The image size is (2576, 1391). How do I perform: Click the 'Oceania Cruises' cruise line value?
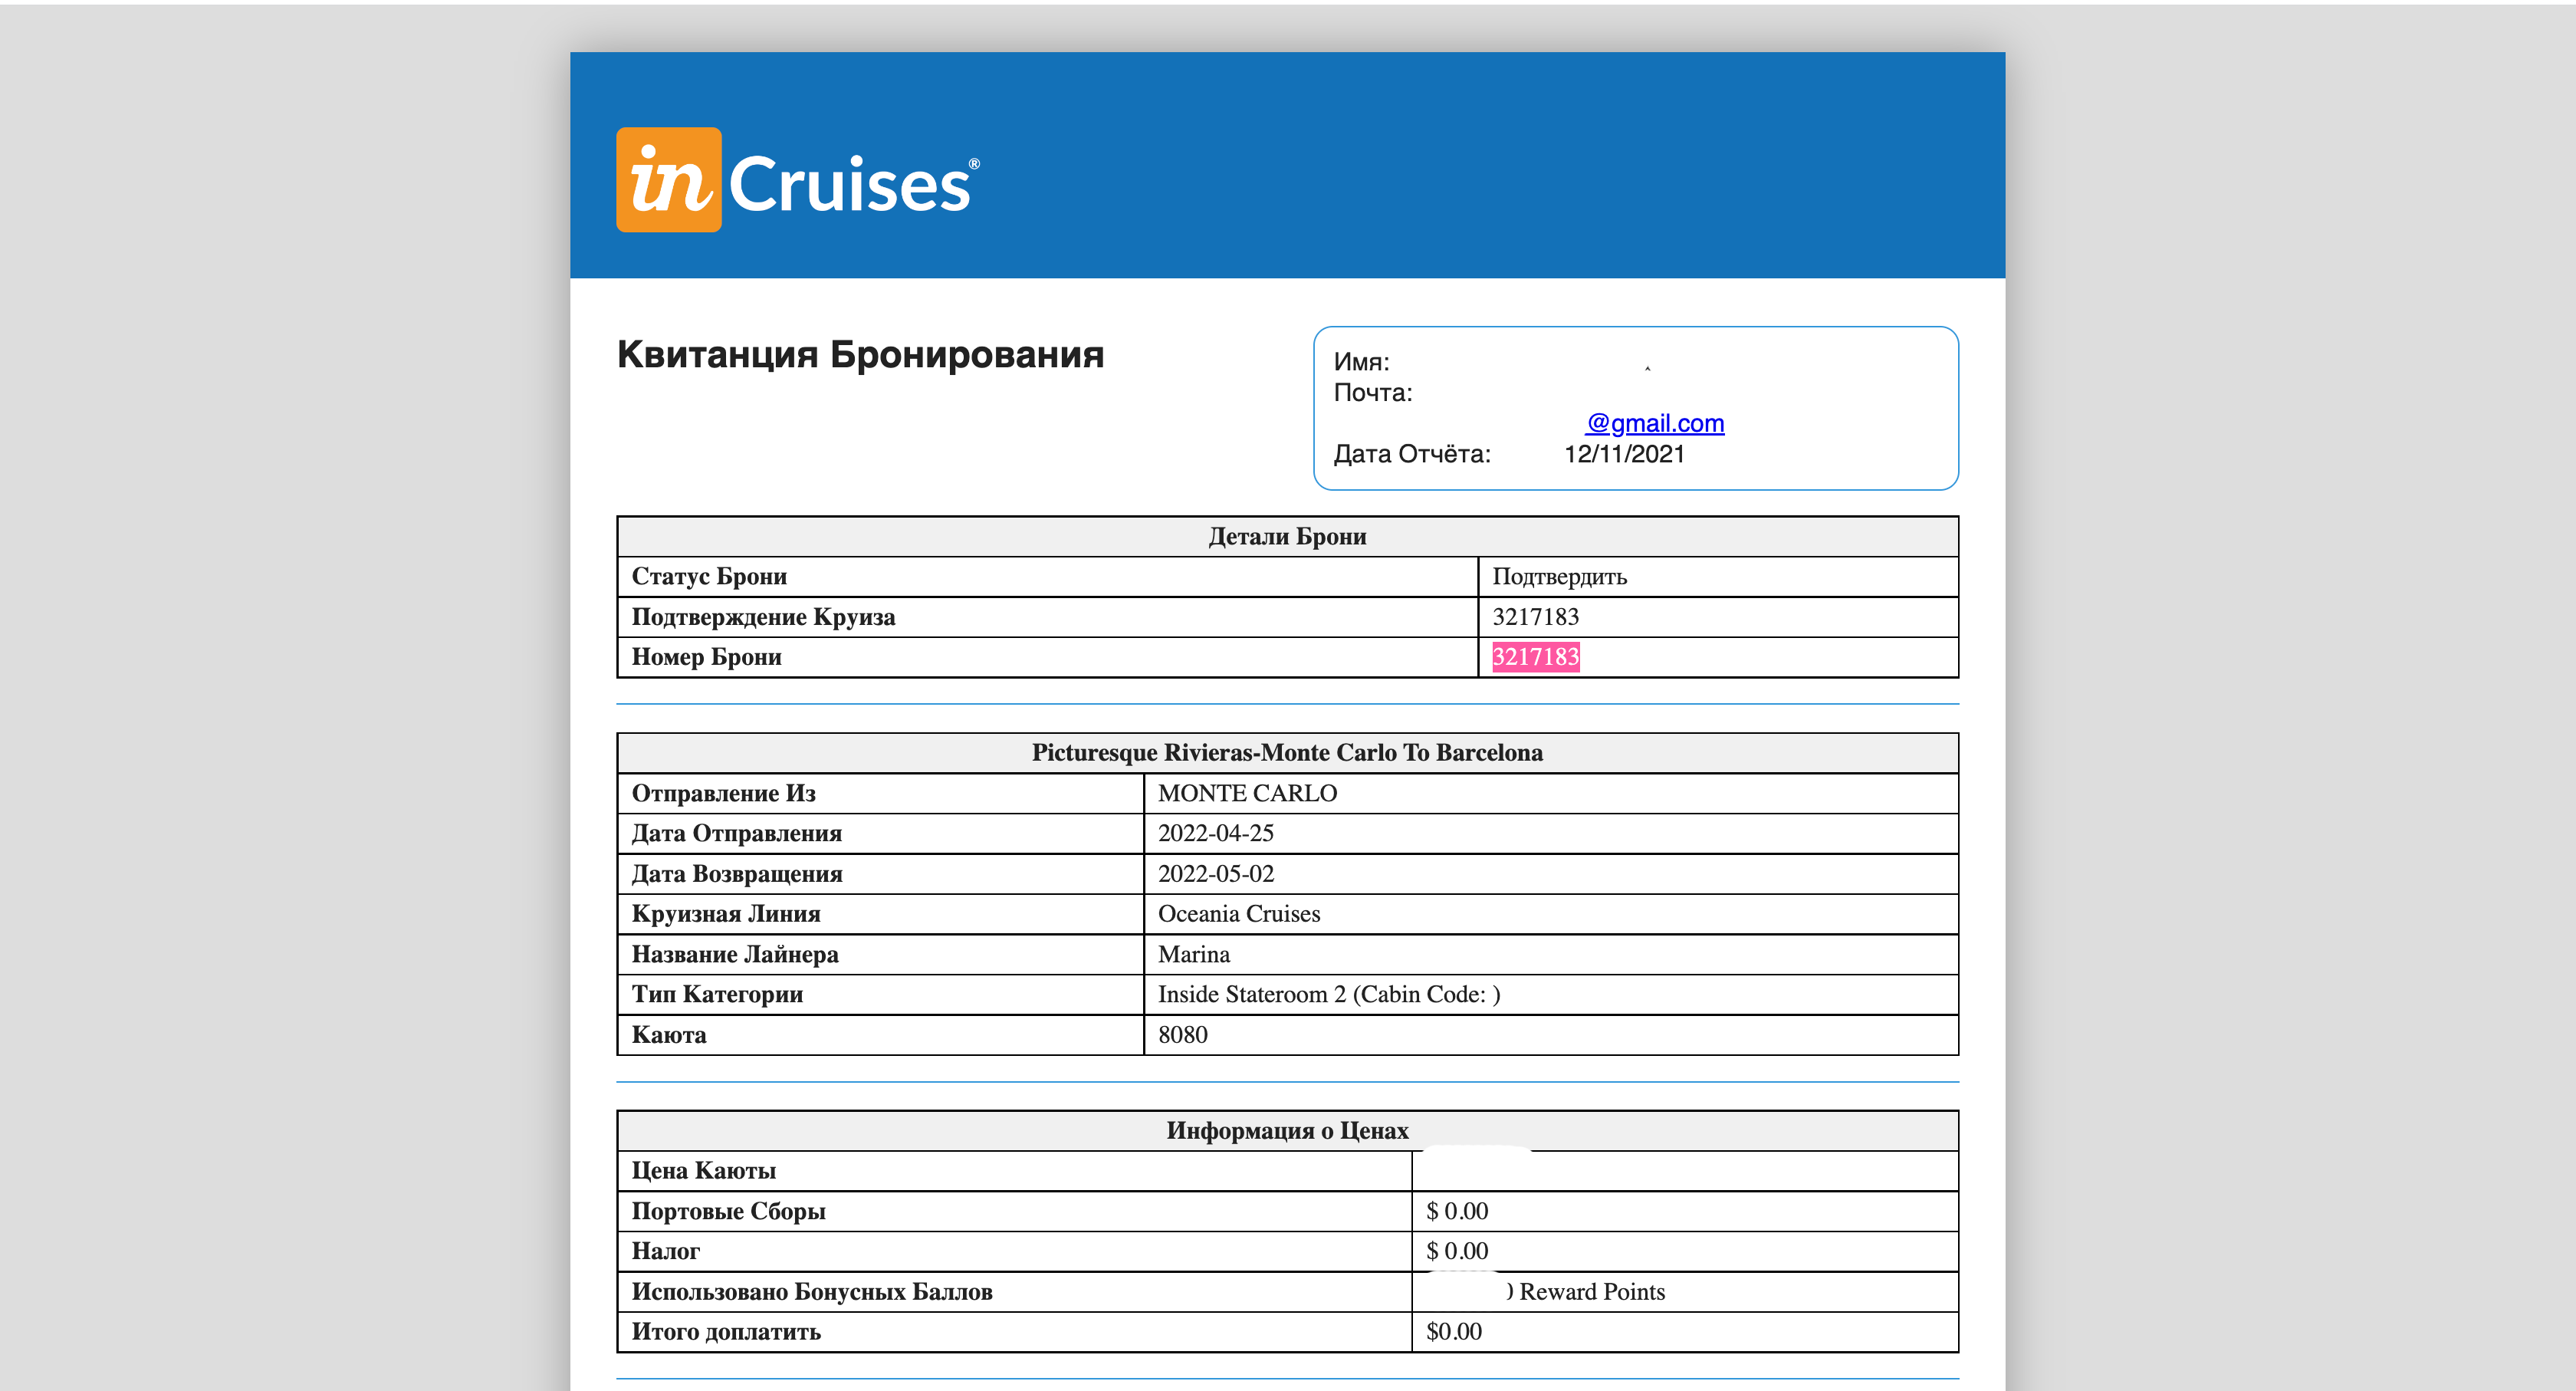pos(1239,914)
